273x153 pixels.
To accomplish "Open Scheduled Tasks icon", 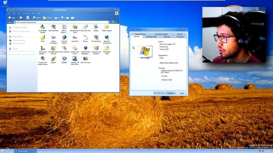I will click(x=107, y=50).
